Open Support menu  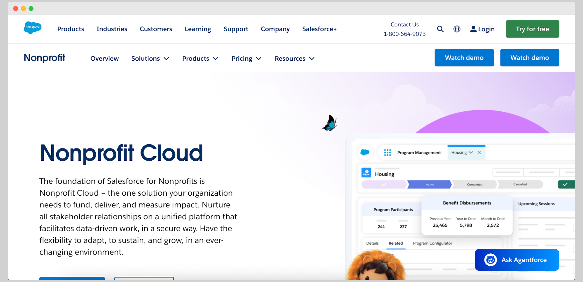236,29
